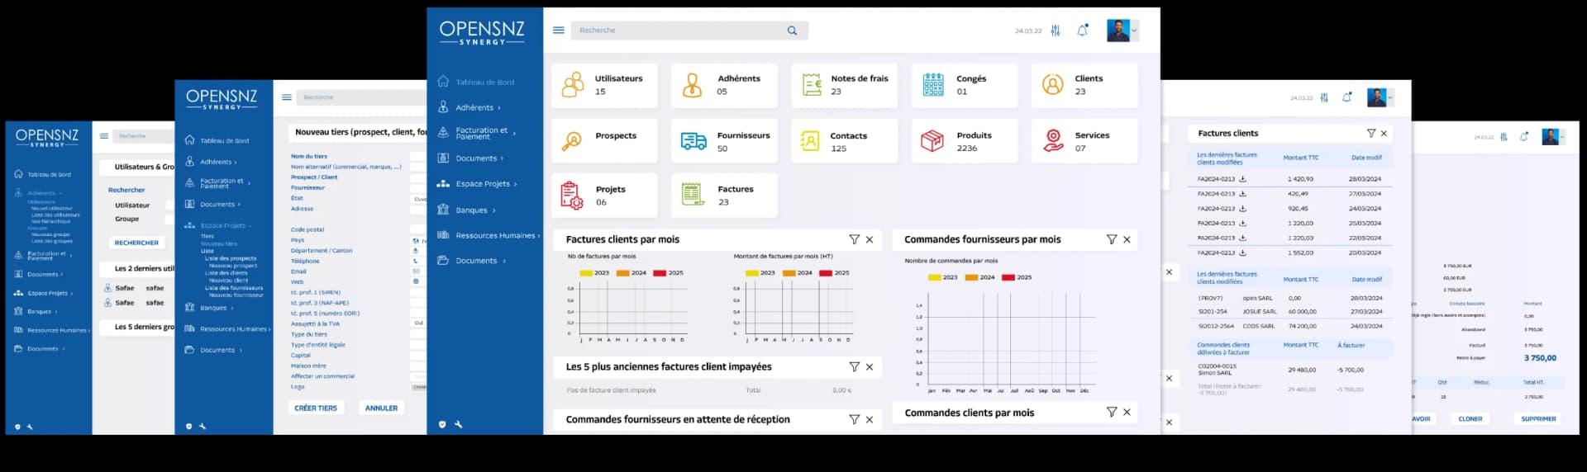
Task: Open the Produits tile showing 2236
Action: click(x=964, y=141)
